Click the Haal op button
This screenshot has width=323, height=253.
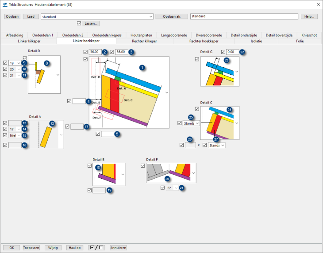coord(75,248)
